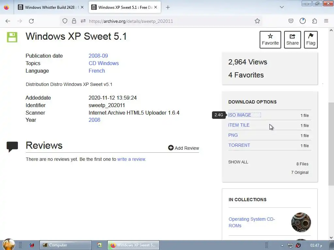
Task: Open the PNG download option
Action: (x=233, y=135)
